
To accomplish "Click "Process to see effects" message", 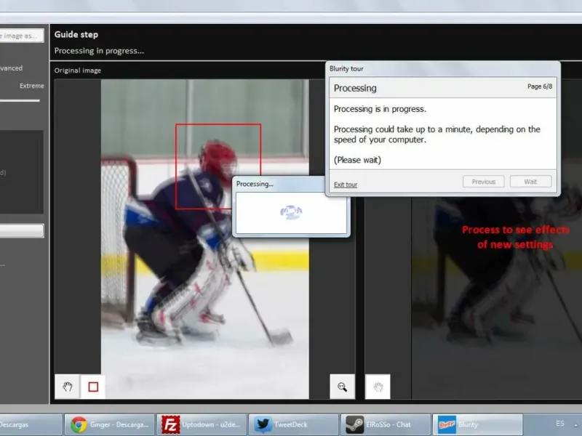I will [x=516, y=237].
